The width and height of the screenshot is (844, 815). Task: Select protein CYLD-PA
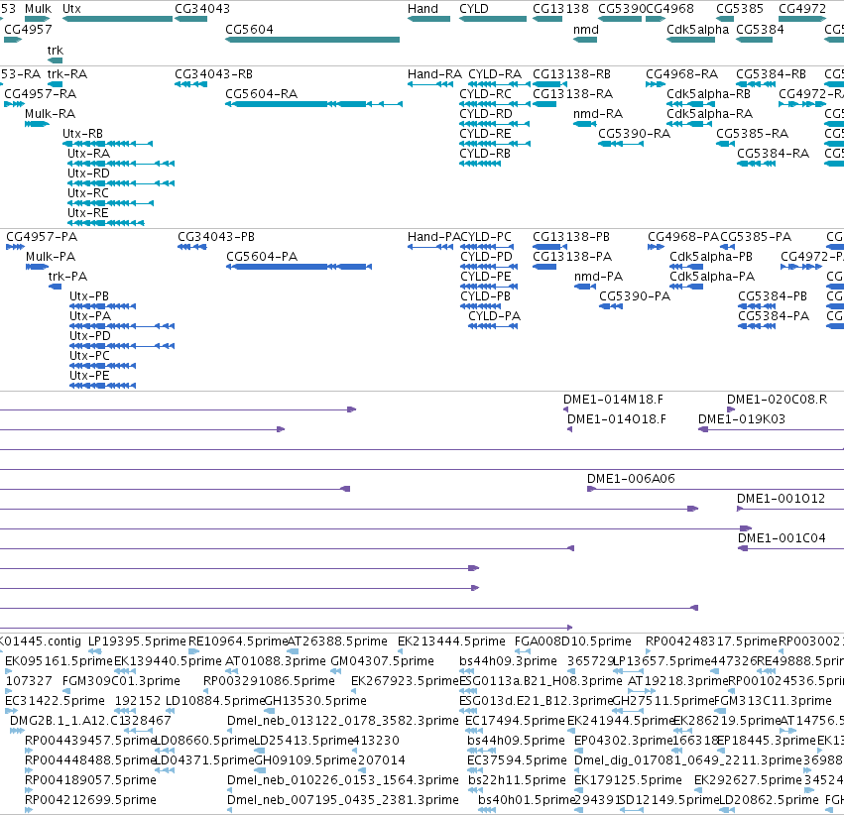pos(493,326)
